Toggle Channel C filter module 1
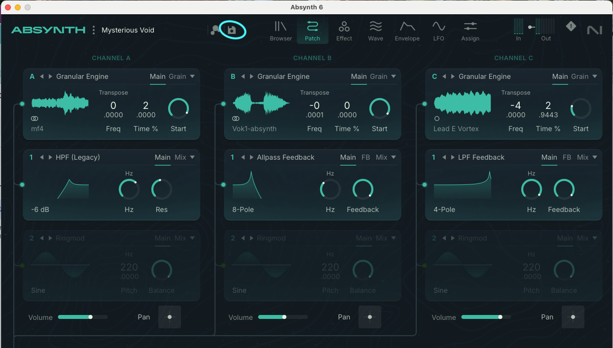 (425, 185)
